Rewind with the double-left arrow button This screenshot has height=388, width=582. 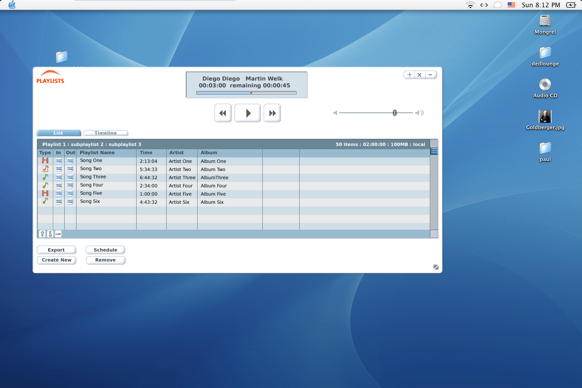point(223,113)
